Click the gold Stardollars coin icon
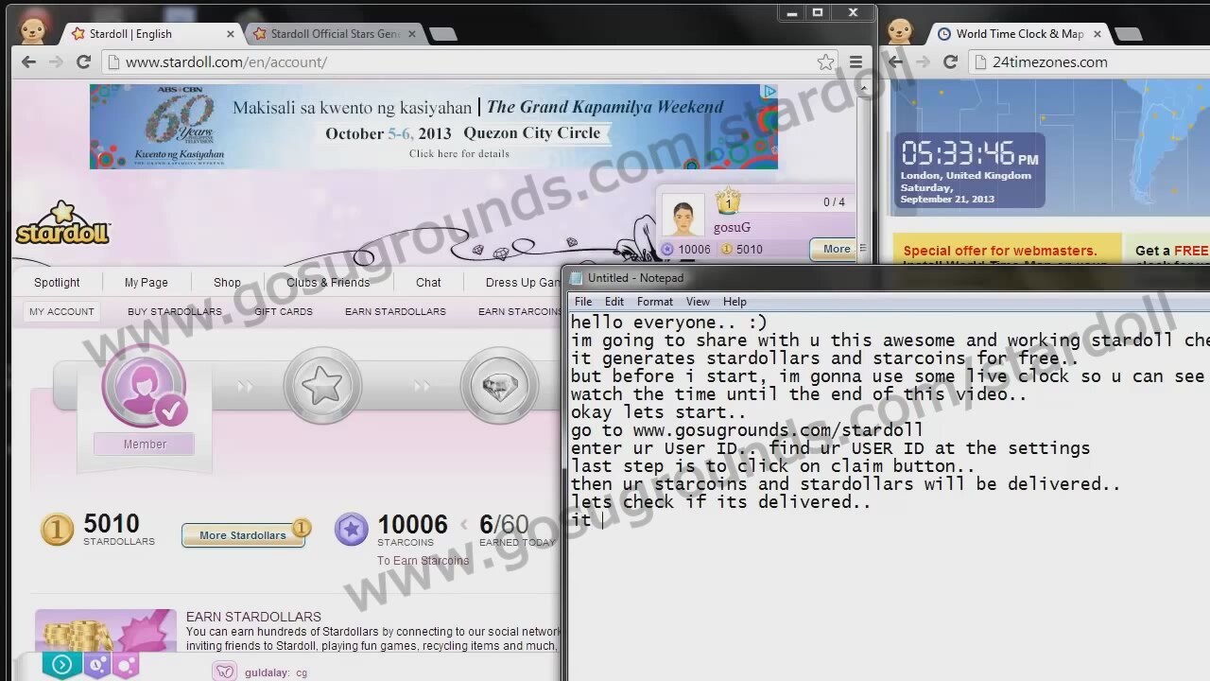This screenshot has width=1210, height=681. [57, 530]
